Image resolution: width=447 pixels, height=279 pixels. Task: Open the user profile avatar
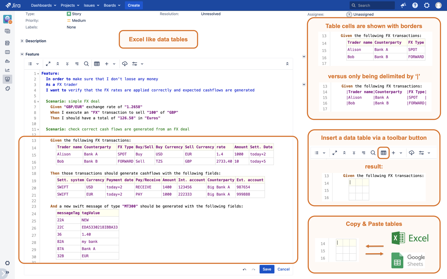tap(438, 5)
